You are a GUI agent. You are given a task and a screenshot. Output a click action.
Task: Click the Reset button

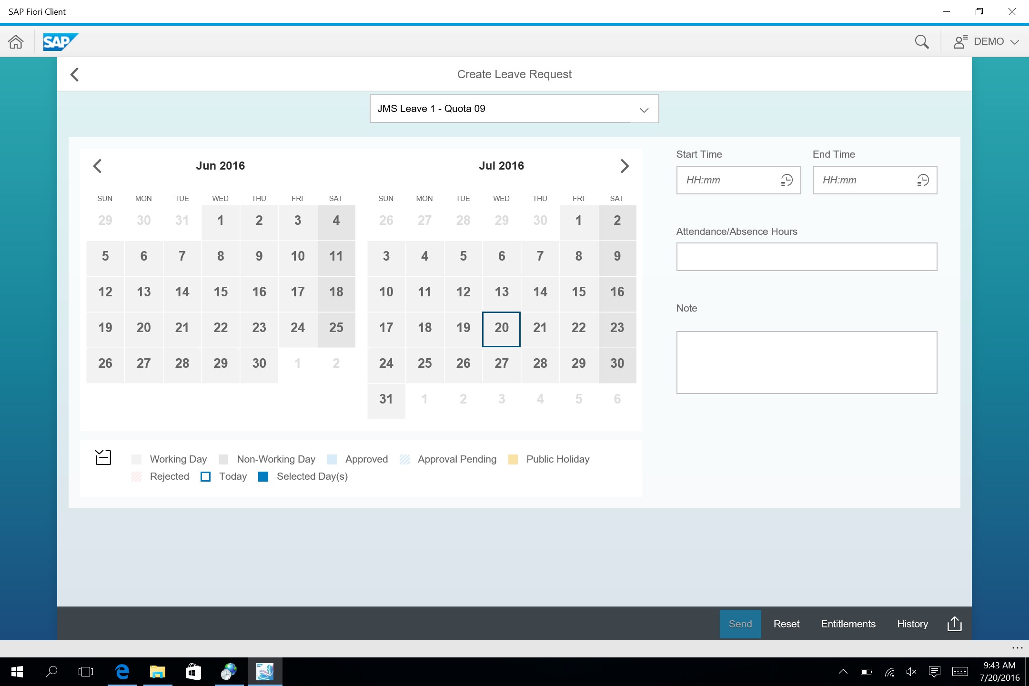(x=786, y=624)
